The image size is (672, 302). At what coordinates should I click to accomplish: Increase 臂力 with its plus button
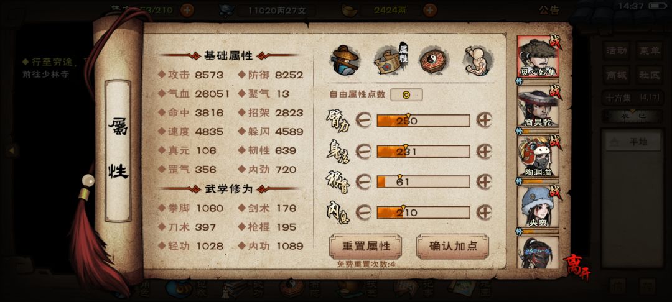[484, 121]
